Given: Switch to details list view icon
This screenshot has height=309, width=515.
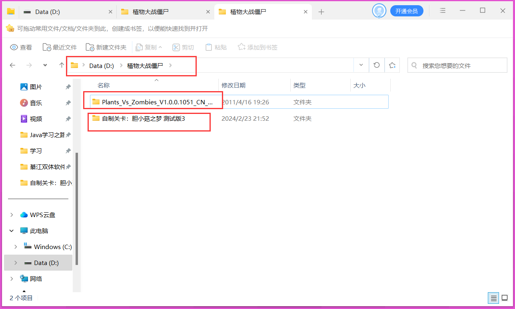Looking at the screenshot, I should (493, 298).
